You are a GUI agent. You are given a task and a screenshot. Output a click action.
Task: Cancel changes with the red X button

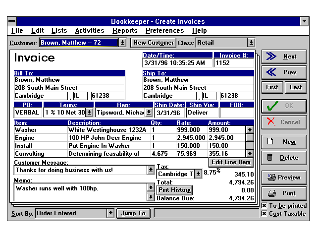284,122
